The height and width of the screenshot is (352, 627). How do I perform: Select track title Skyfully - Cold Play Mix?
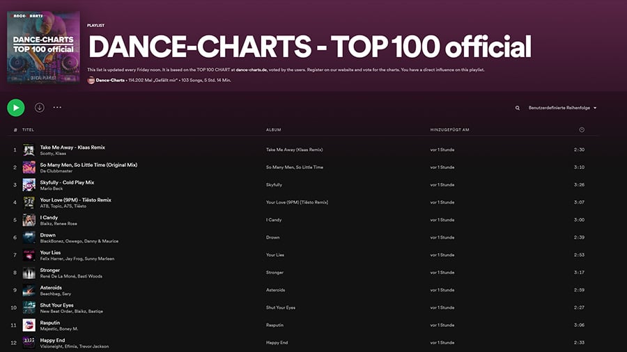click(67, 182)
